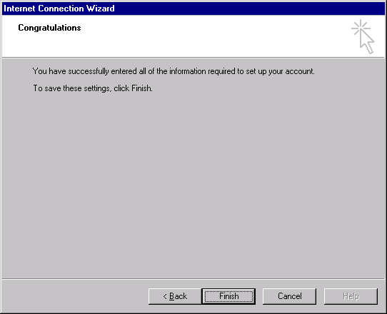Click the divider line beneath the header
This screenshot has width=387, height=314.
[x=193, y=58]
